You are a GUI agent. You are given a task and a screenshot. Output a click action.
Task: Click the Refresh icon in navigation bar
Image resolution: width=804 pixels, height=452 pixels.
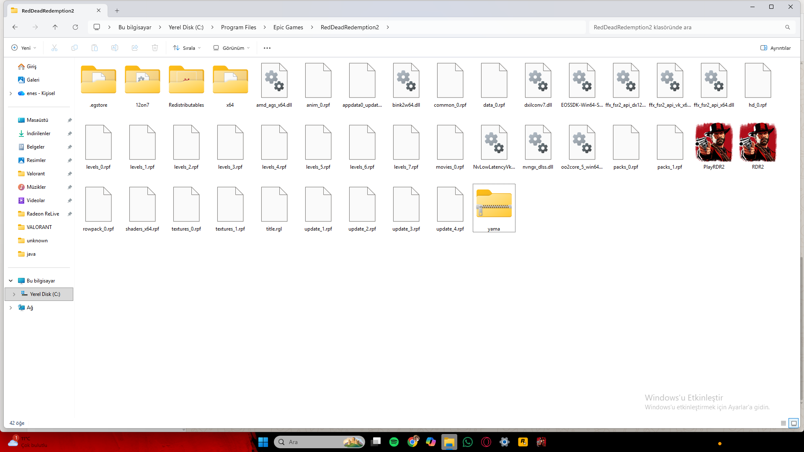click(x=75, y=27)
